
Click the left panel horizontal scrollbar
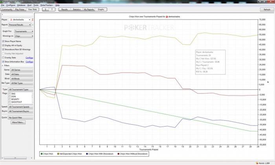(17, 158)
